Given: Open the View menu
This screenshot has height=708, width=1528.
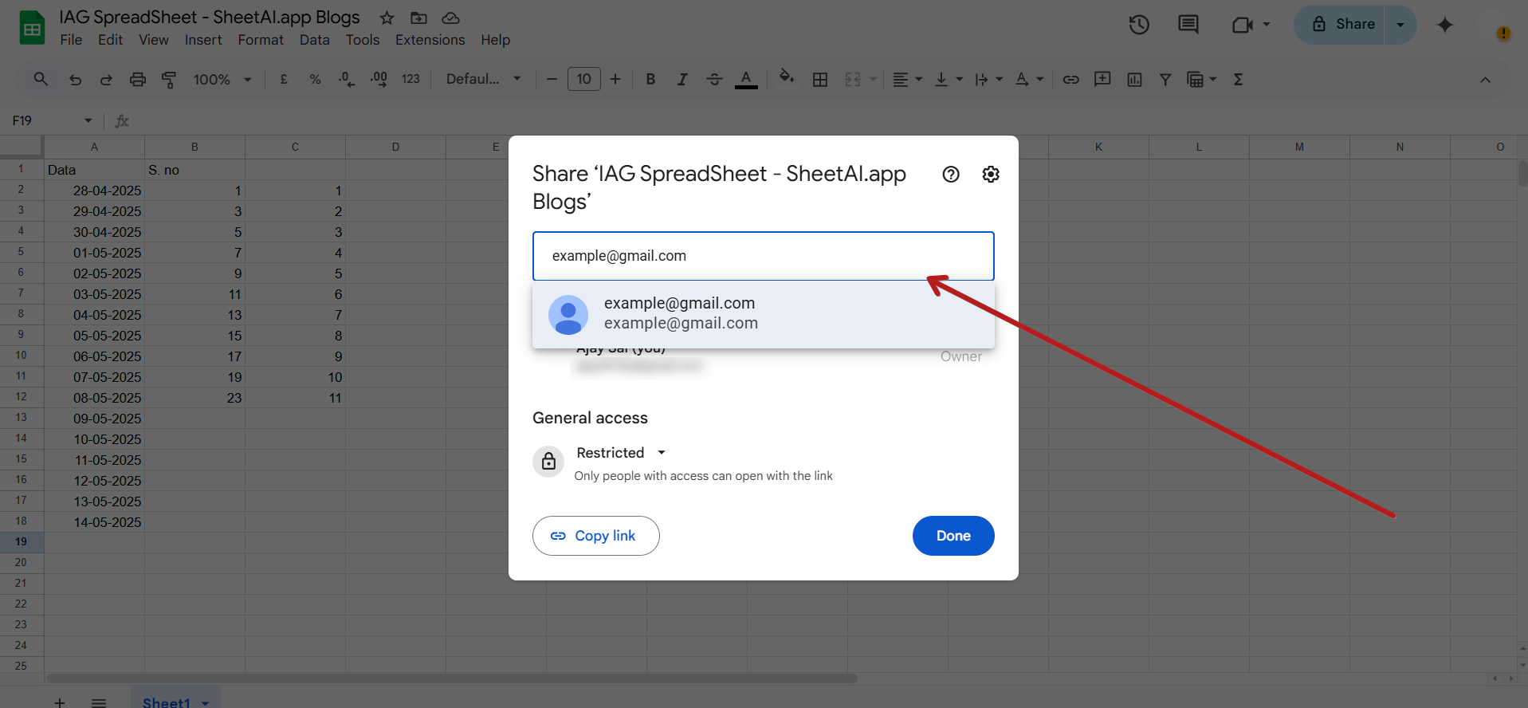Looking at the screenshot, I should [154, 40].
